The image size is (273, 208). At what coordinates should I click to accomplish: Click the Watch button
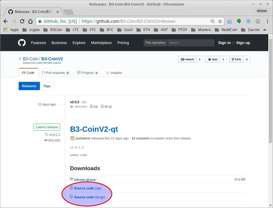click(187, 59)
